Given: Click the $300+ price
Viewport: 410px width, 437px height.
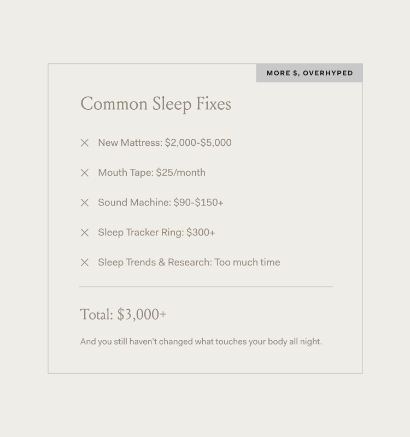Looking at the screenshot, I should tap(201, 233).
